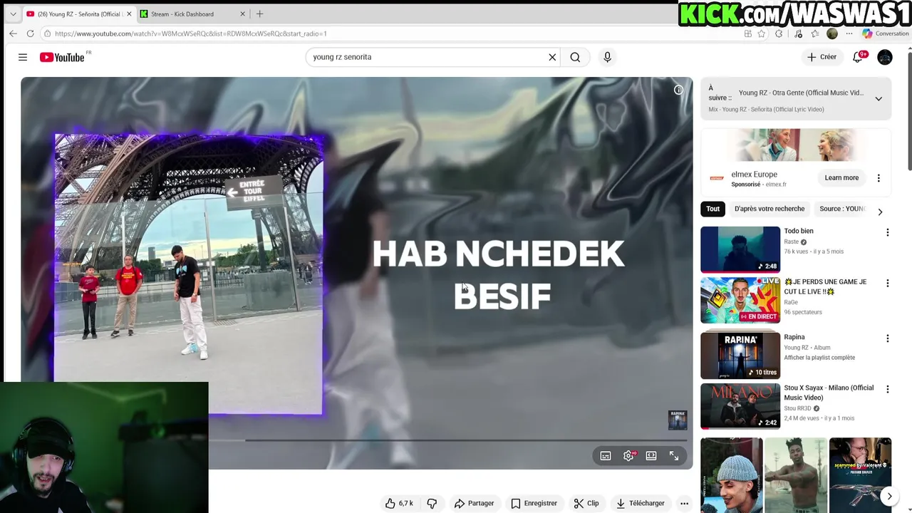Open the notifications bell
The height and width of the screenshot is (513, 912).
click(858, 57)
